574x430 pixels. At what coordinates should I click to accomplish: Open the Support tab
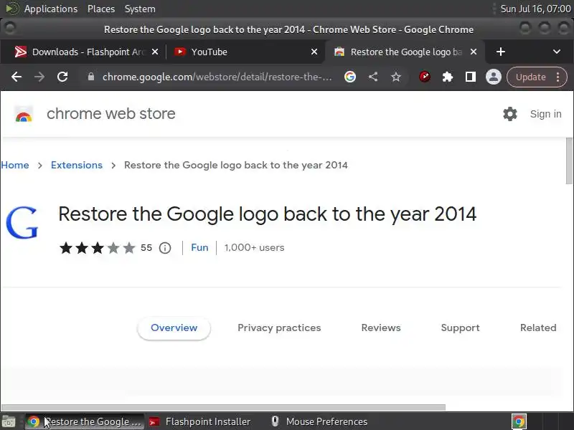tap(460, 328)
